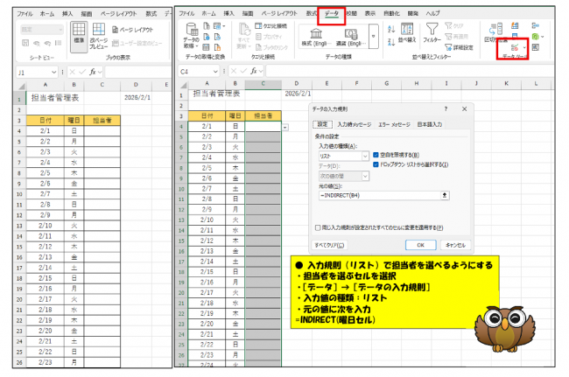
Task: Click 改ページプレビュー view icon
Action: (98, 37)
